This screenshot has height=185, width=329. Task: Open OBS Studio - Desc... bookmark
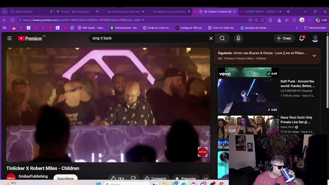[91, 28]
